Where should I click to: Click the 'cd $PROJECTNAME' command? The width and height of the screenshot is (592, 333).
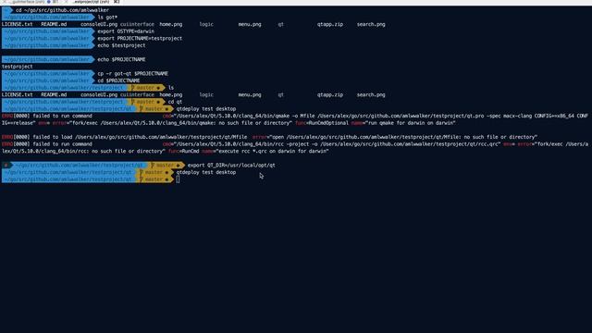[118, 80]
